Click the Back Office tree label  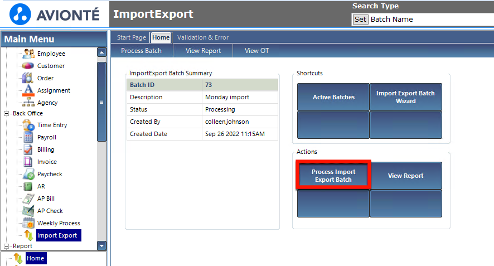(28, 113)
